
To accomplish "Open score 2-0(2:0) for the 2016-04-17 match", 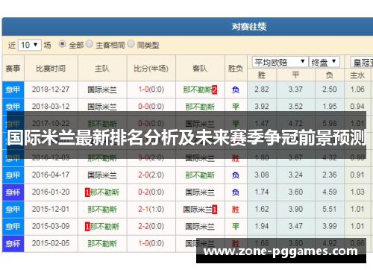I will (x=151, y=175).
